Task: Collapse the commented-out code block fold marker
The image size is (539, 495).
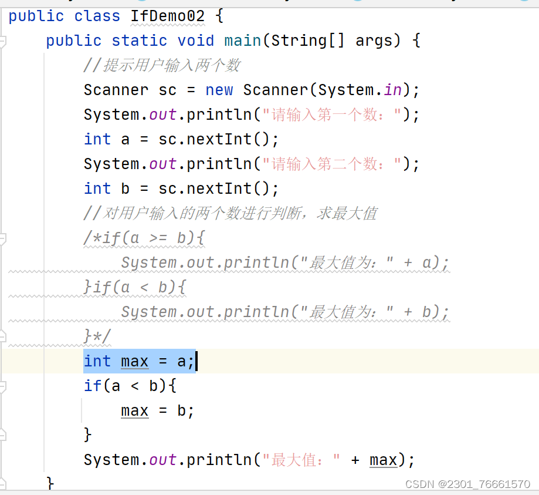Action: coord(5,238)
